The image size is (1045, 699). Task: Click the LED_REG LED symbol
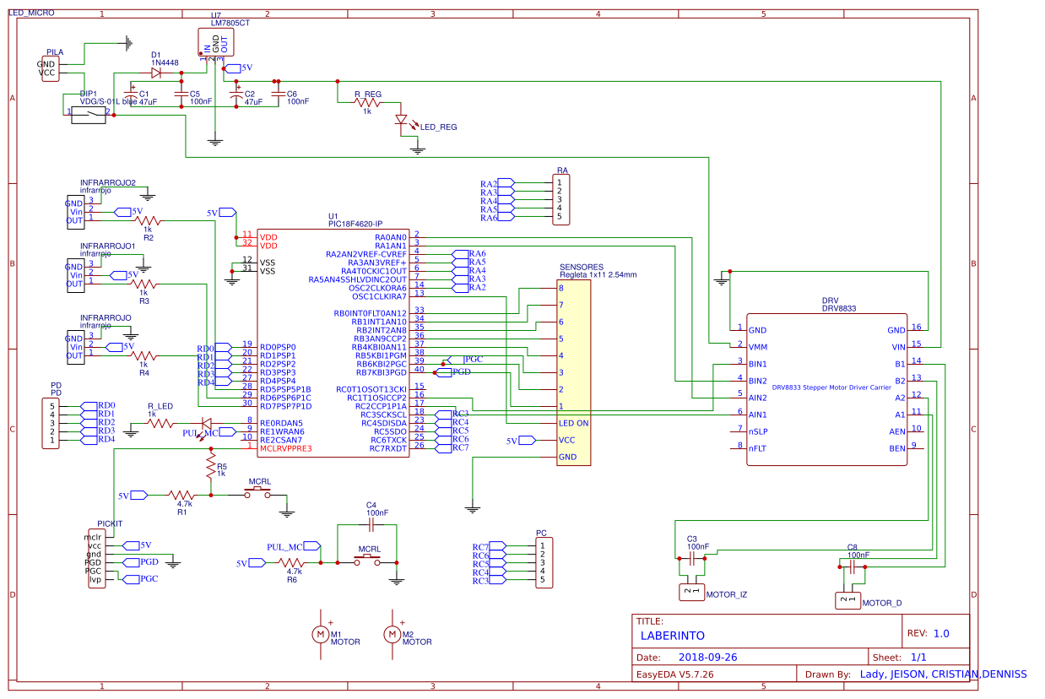point(401,122)
